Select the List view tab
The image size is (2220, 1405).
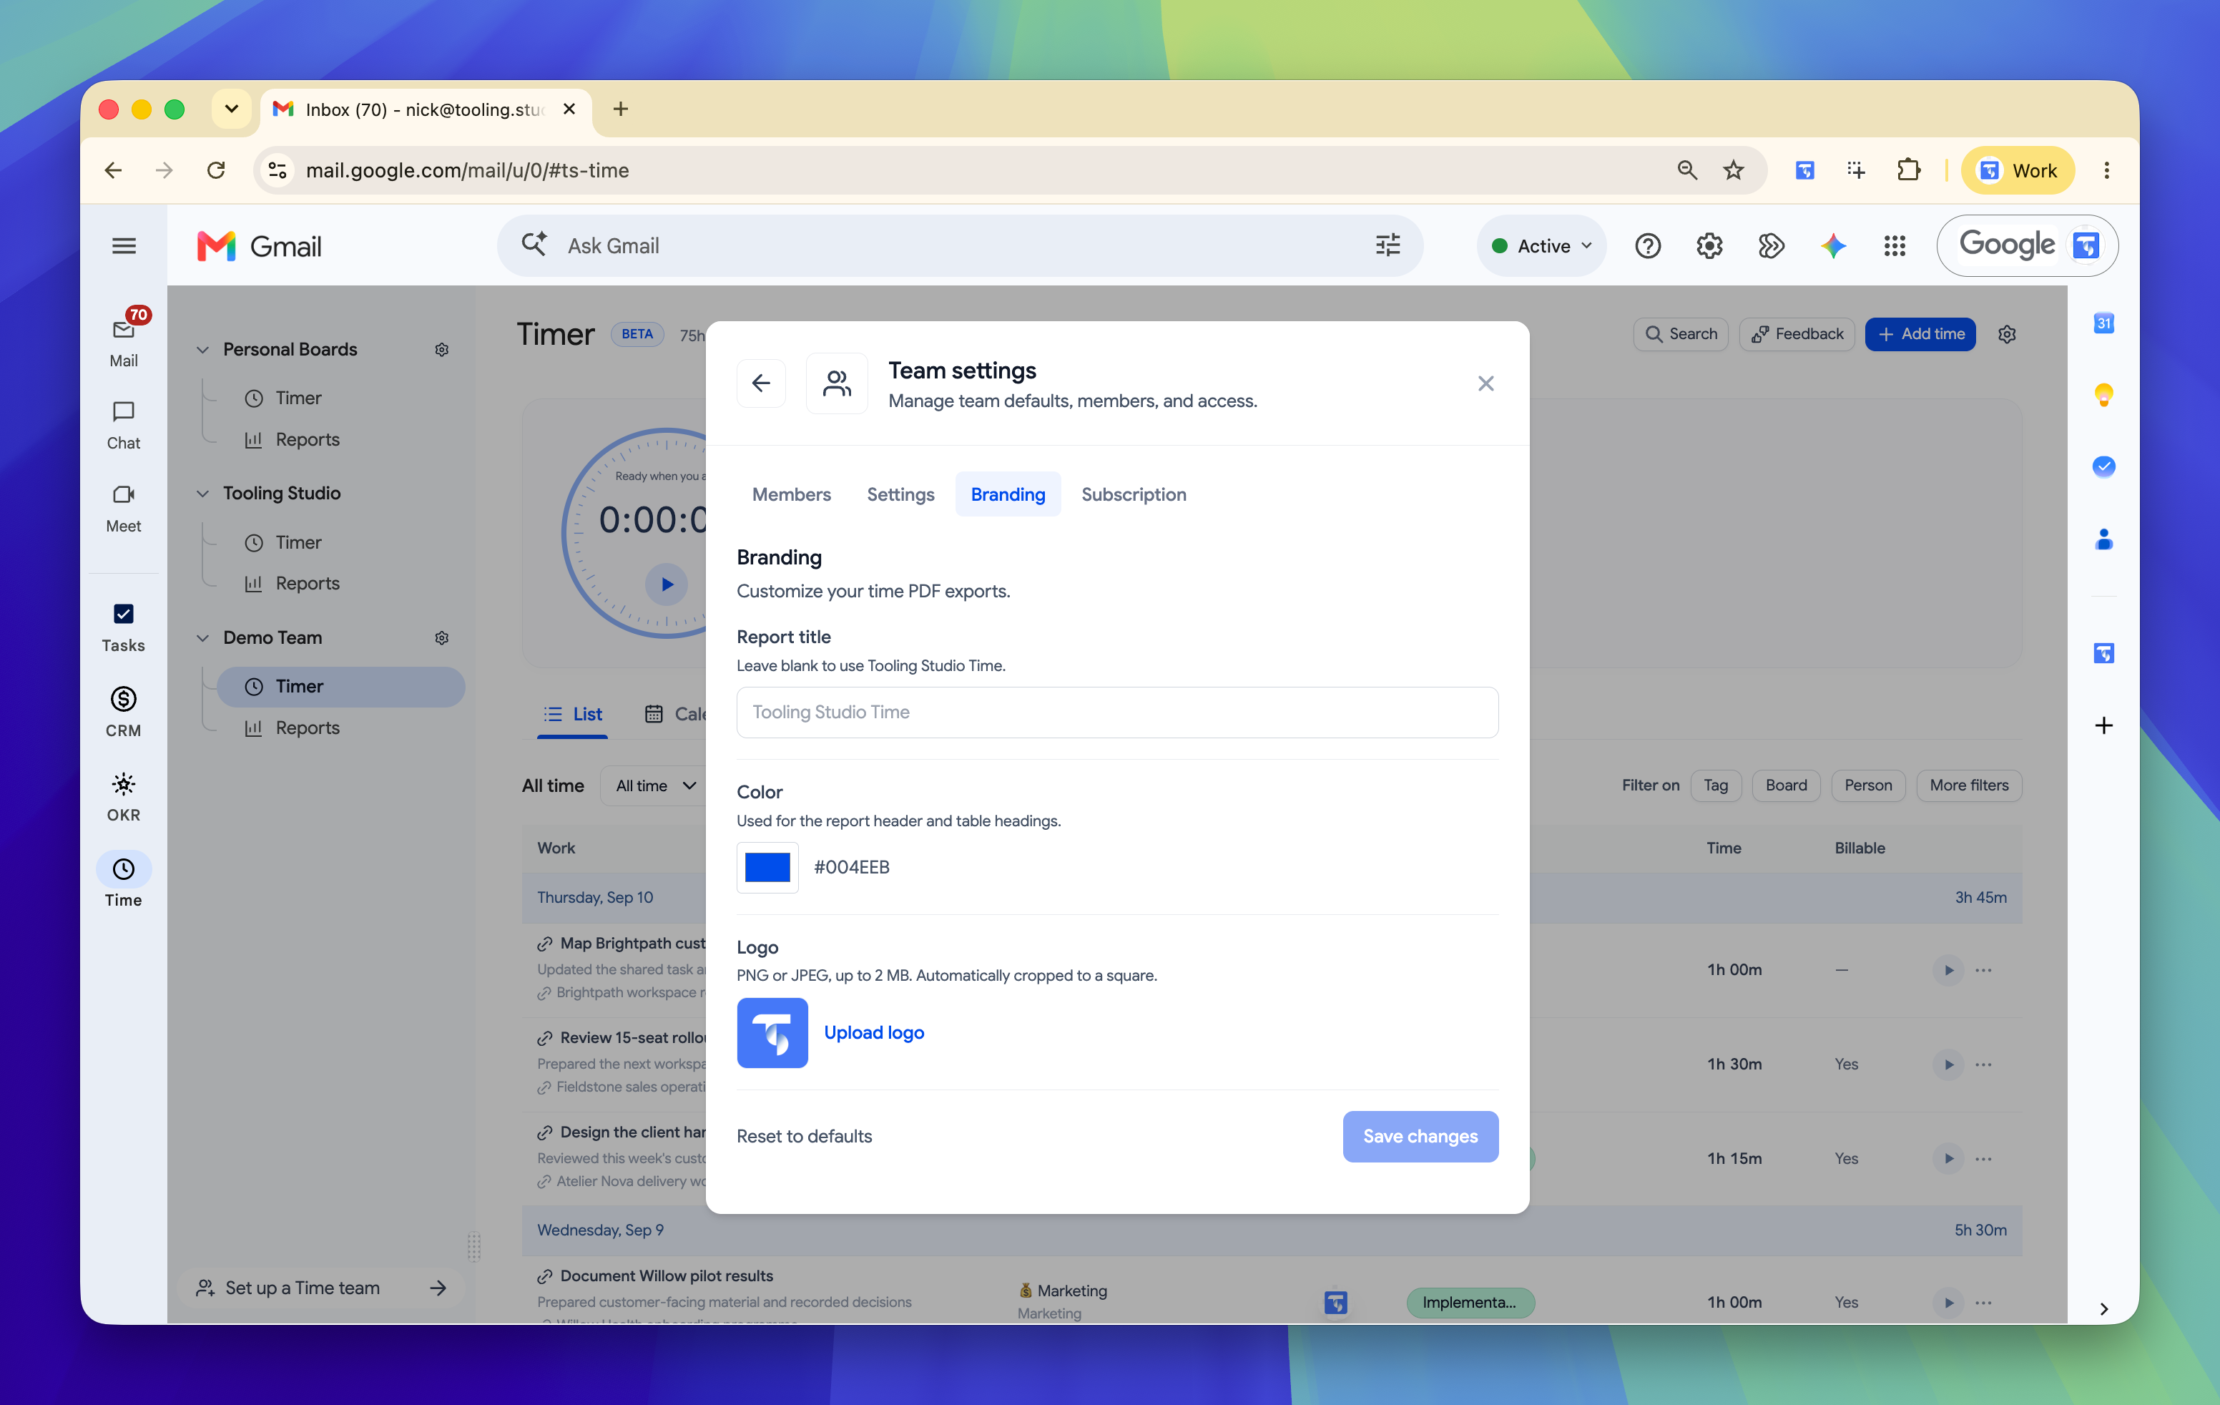(572, 713)
